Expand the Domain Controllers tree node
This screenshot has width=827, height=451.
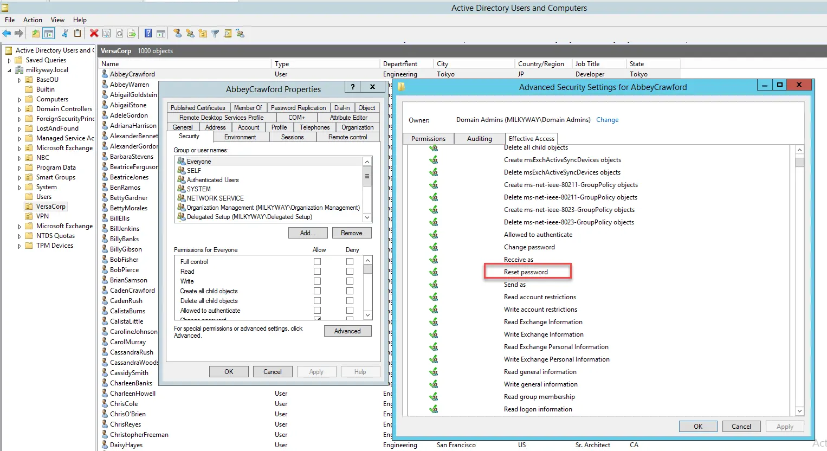click(x=20, y=109)
